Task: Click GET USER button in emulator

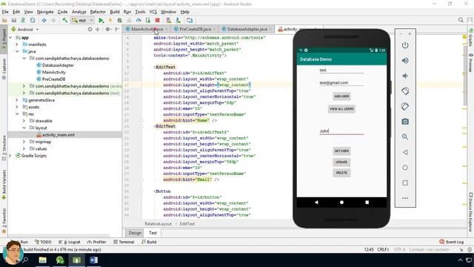Action: click(x=341, y=151)
